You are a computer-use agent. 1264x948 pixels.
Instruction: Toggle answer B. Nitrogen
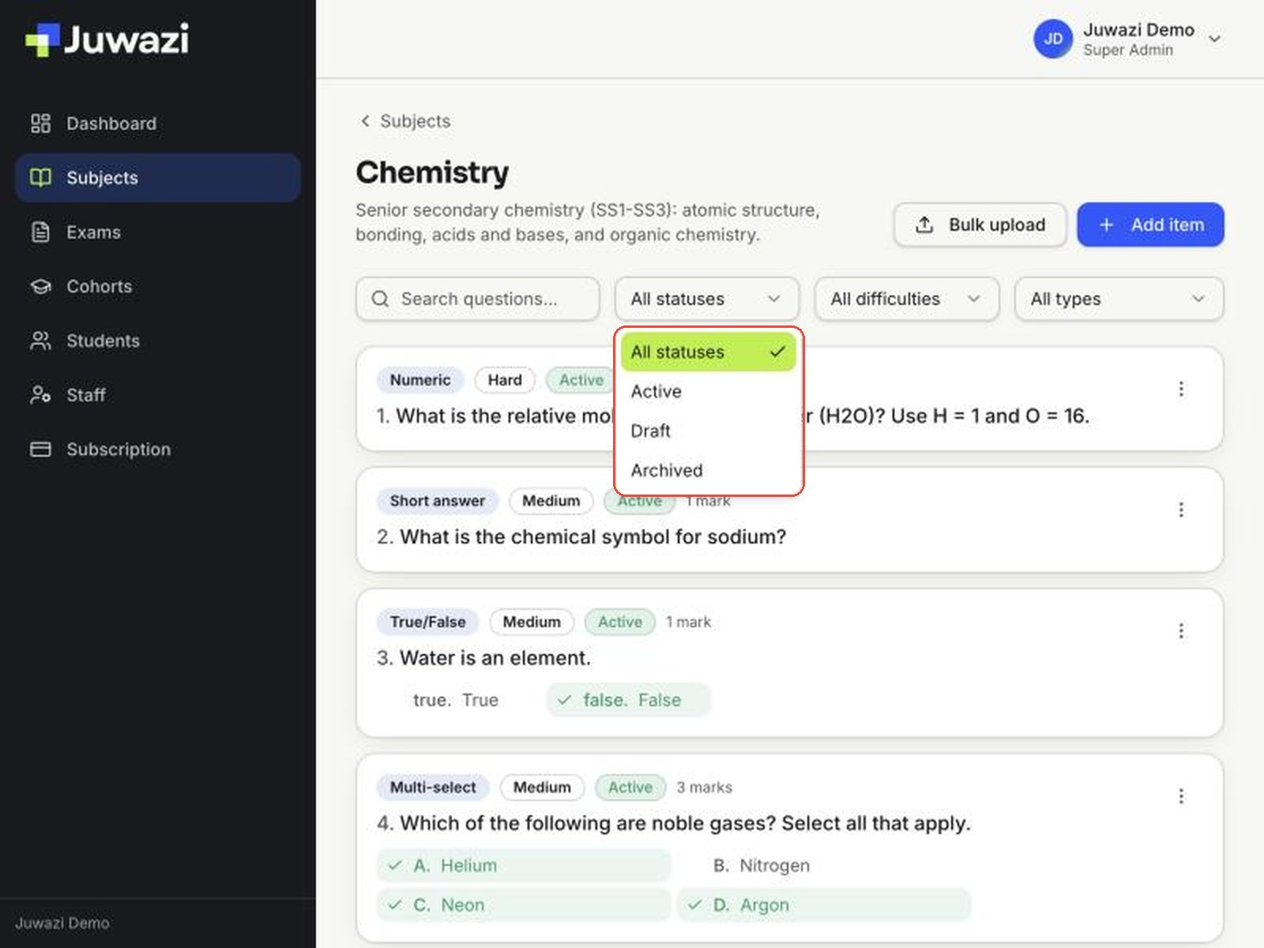[824, 865]
